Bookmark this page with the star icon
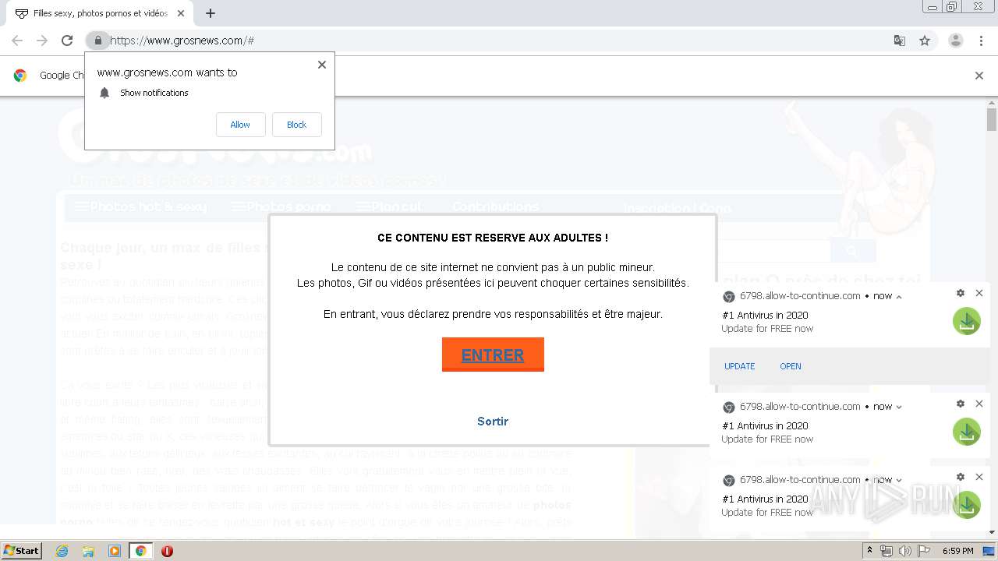Image resolution: width=998 pixels, height=561 pixels. click(925, 41)
